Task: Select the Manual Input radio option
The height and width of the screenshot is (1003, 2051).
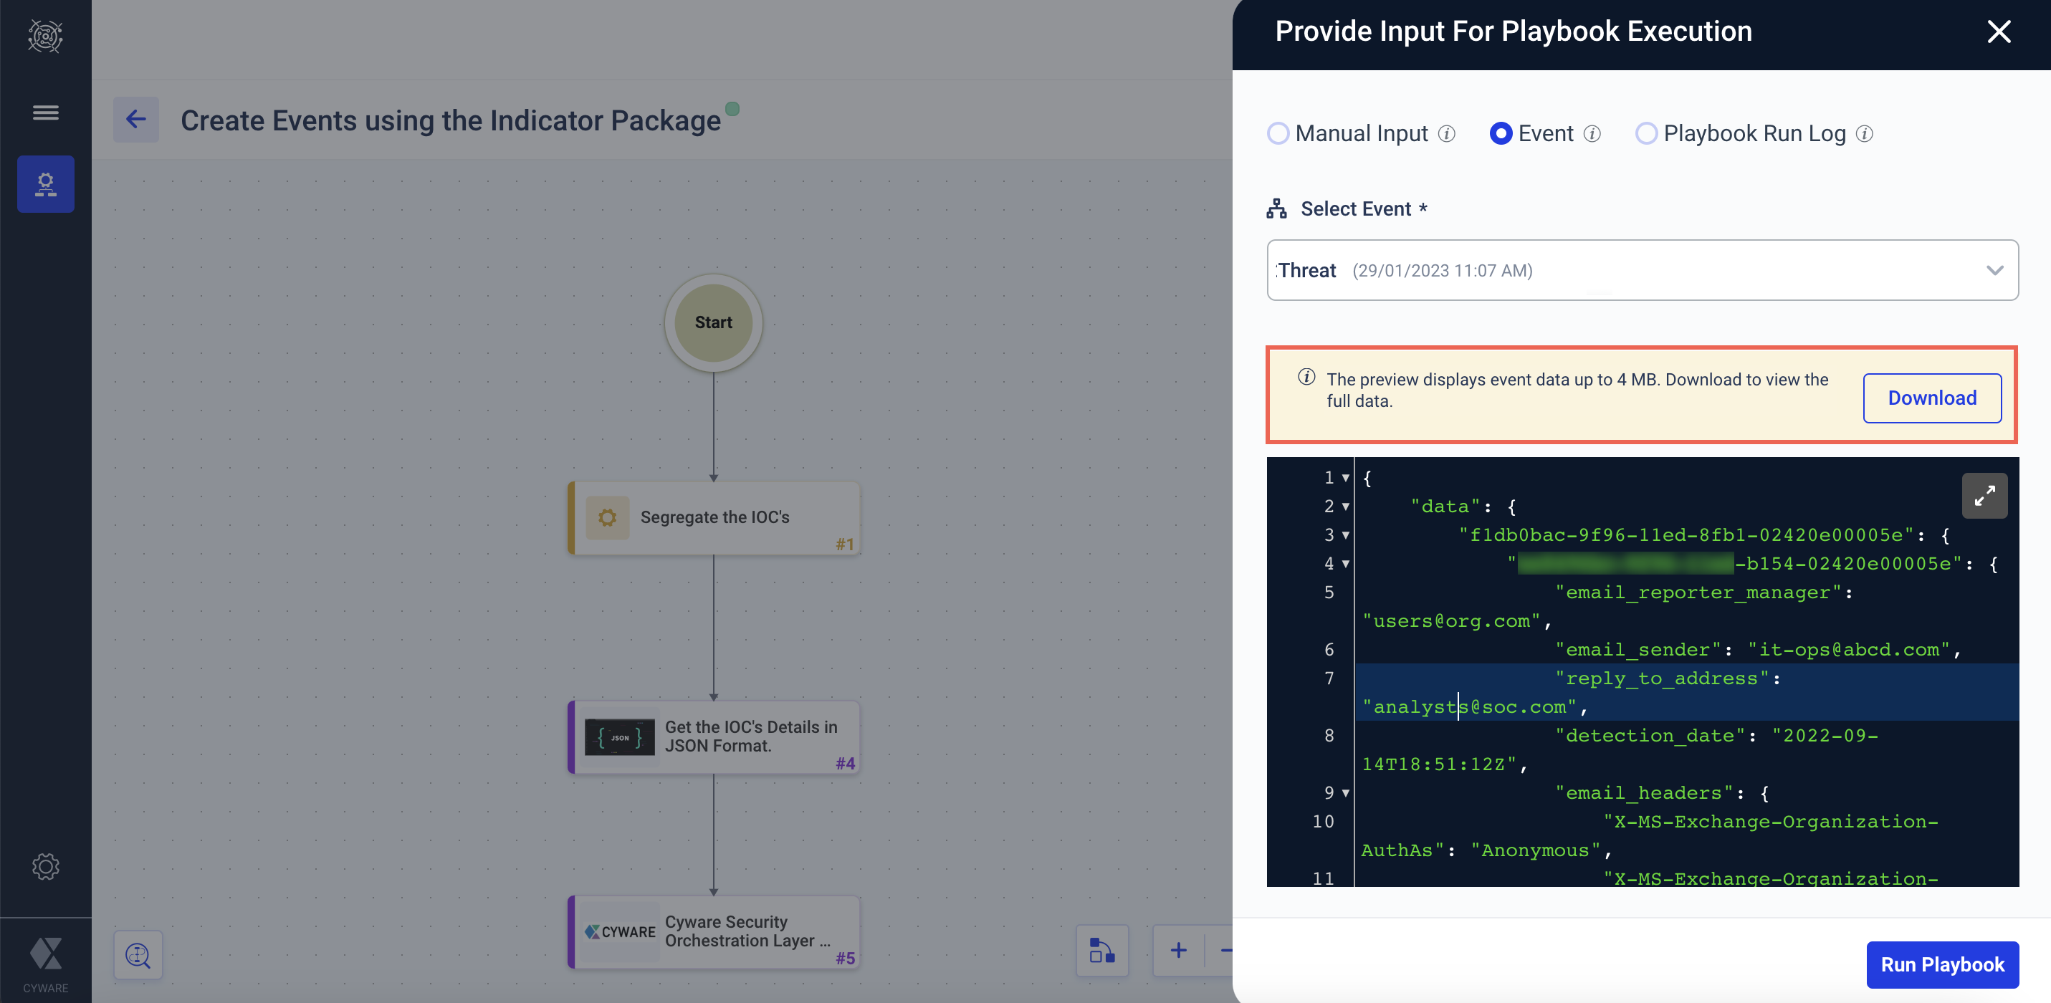Action: [x=1278, y=134]
